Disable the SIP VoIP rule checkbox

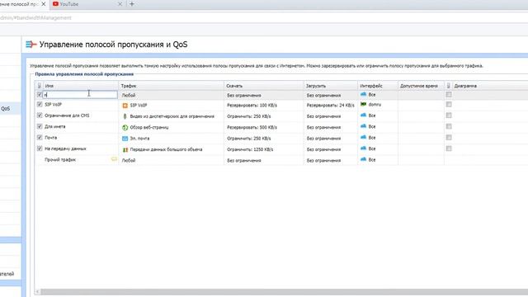click(40, 105)
